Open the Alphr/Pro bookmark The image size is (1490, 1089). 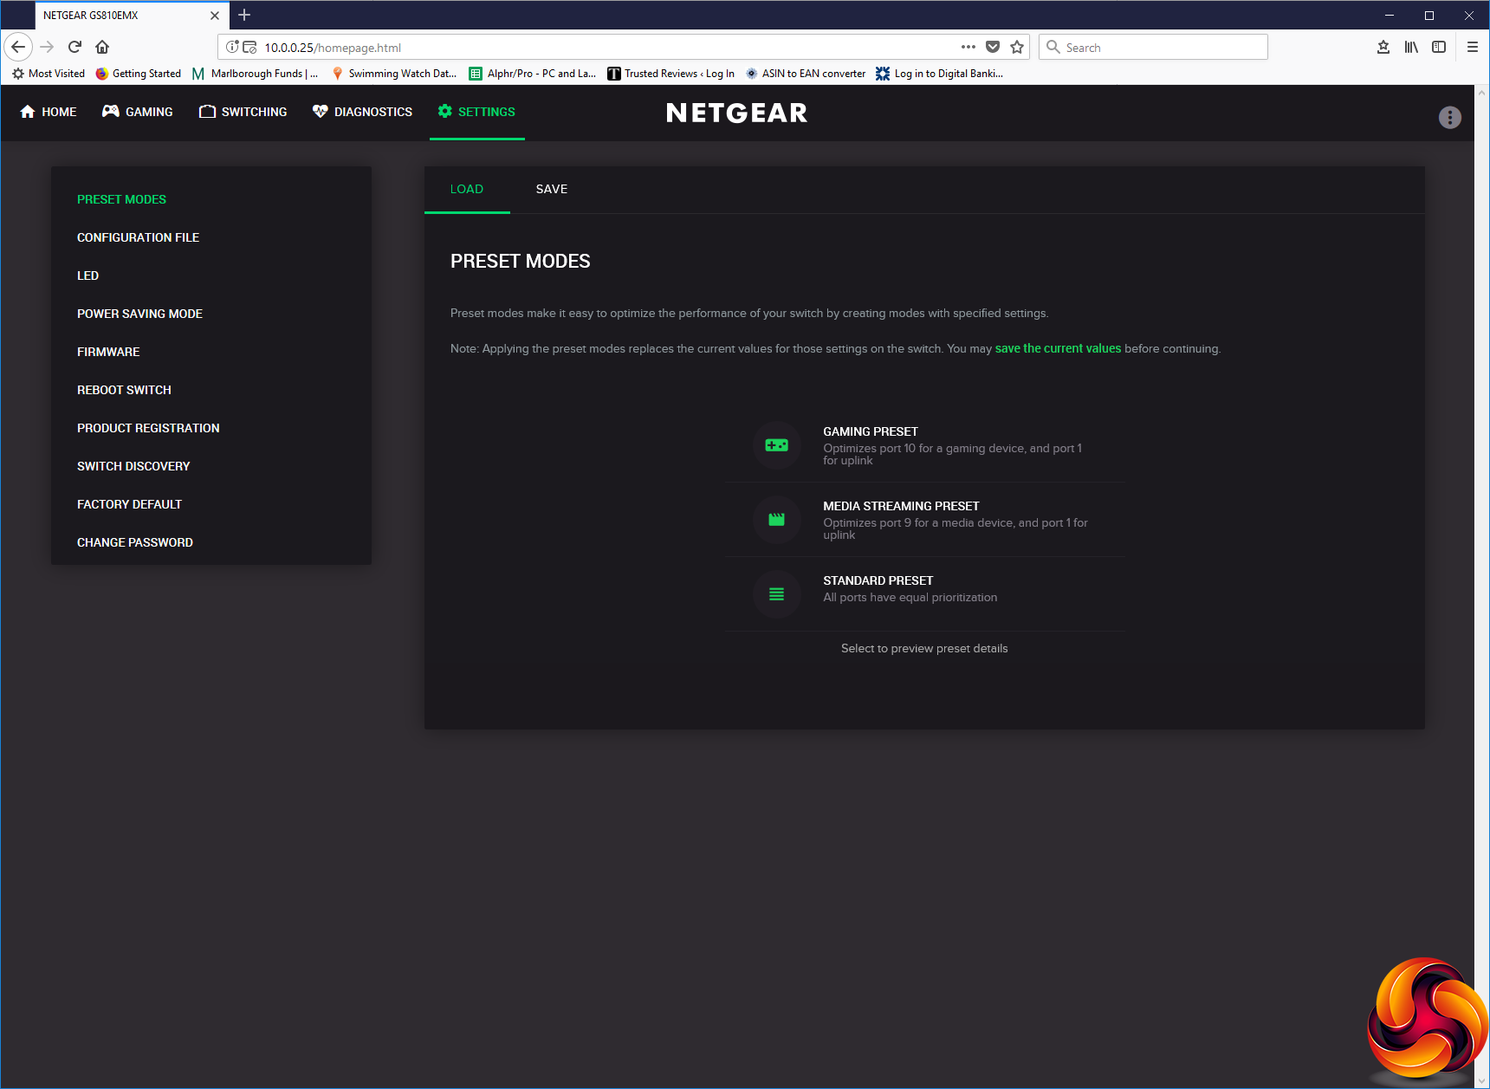532,74
